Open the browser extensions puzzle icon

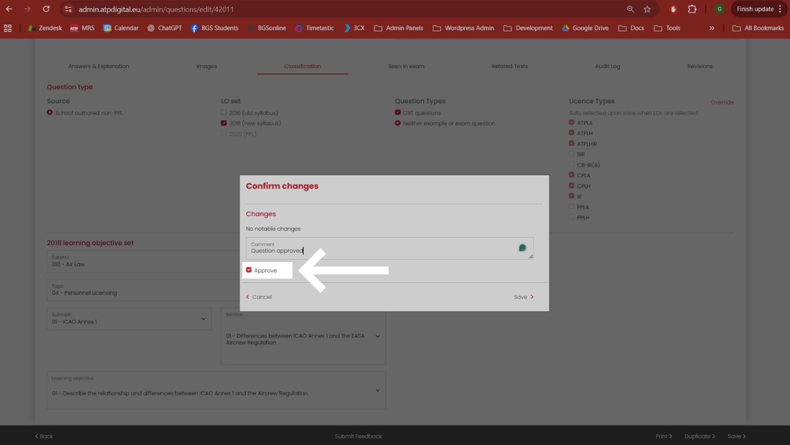point(692,9)
